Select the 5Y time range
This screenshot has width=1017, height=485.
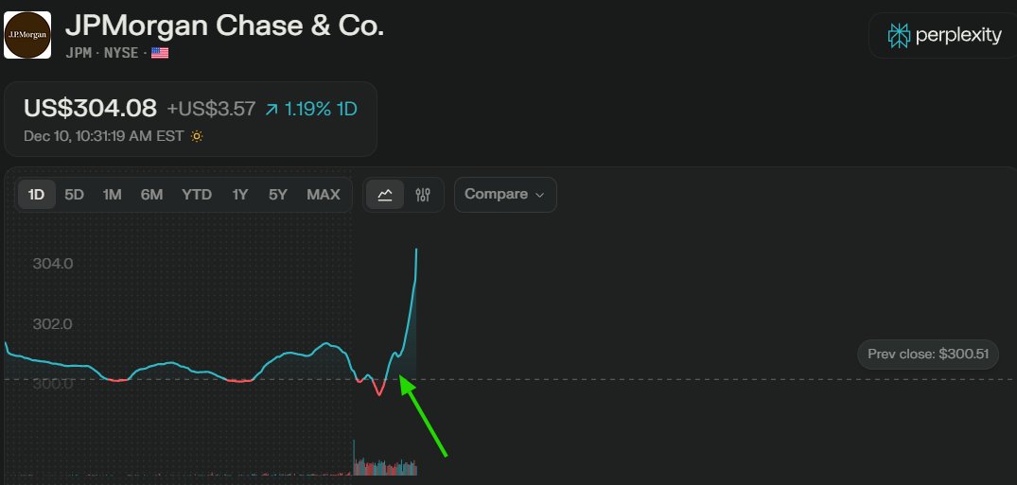point(277,195)
